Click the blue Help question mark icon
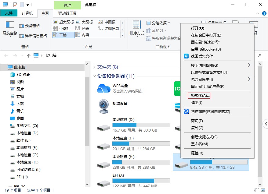268x194 pixels. click(x=264, y=13)
